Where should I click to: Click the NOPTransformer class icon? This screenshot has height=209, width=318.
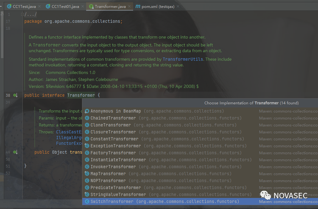(87, 181)
